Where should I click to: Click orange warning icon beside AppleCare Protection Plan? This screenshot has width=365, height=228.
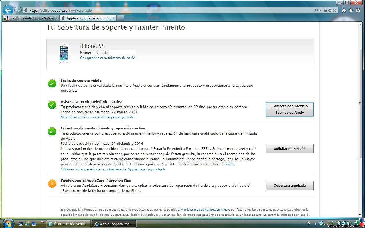point(52,184)
